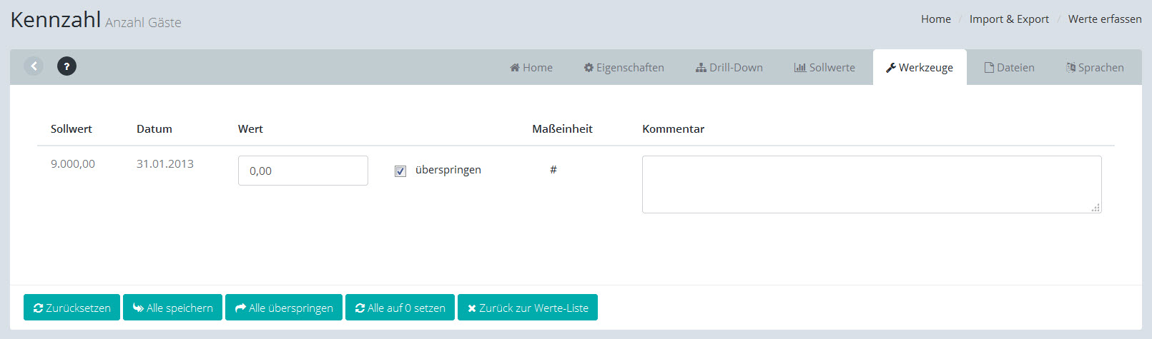Return via Zurück zur Werte-Liste button
Screen dimensions: 1152x339
point(527,308)
